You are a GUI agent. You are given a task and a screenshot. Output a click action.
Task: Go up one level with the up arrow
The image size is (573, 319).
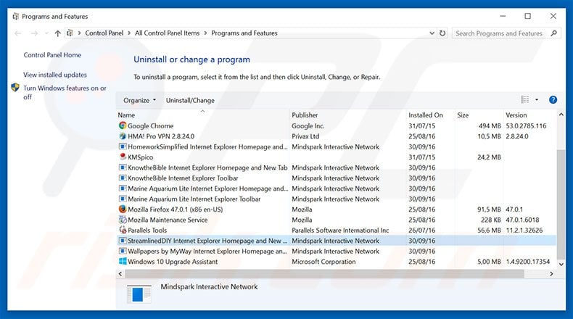click(x=57, y=33)
